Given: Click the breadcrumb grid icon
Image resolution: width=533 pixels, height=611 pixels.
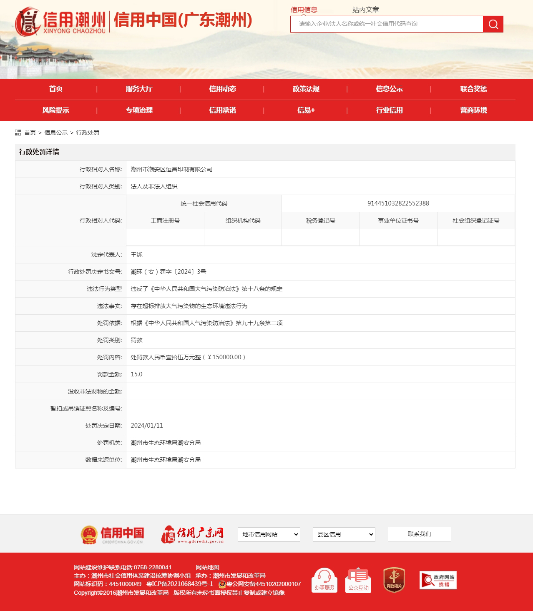Looking at the screenshot, I should pyautogui.click(x=18, y=133).
